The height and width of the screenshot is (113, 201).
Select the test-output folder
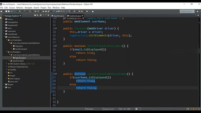15,78
